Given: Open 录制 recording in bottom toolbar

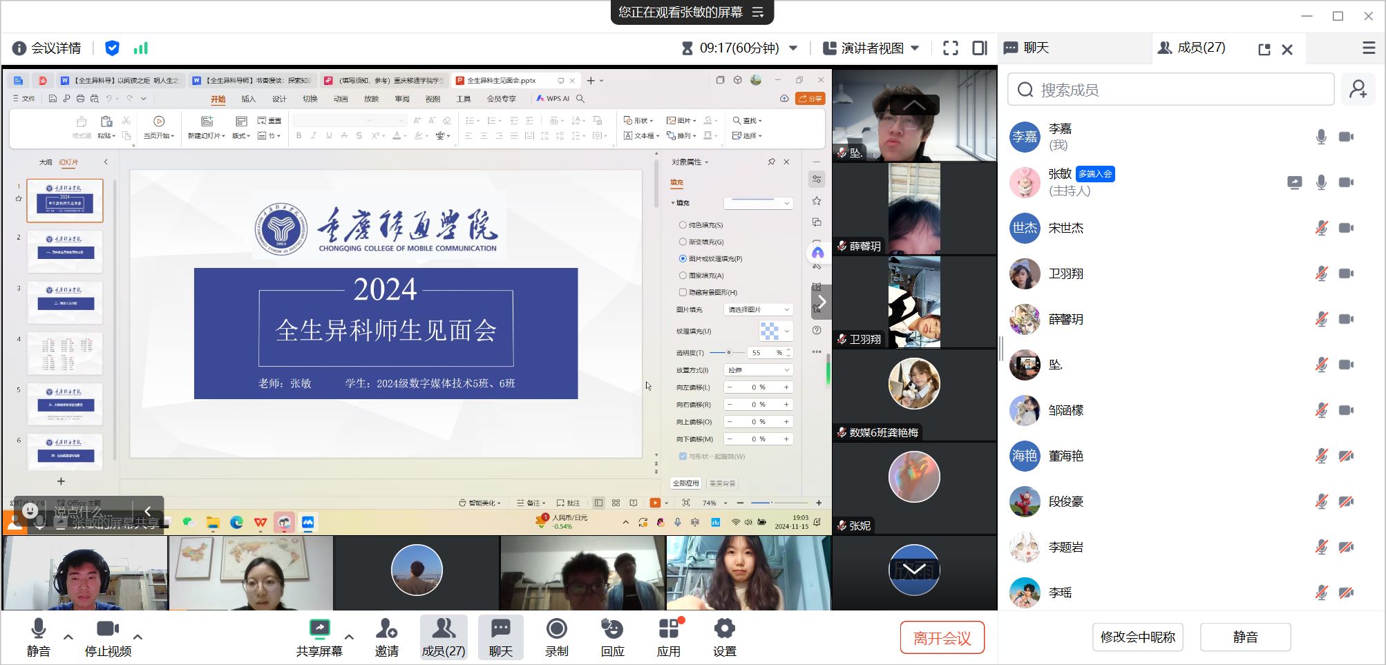Looking at the screenshot, I should tap(556, 637).
